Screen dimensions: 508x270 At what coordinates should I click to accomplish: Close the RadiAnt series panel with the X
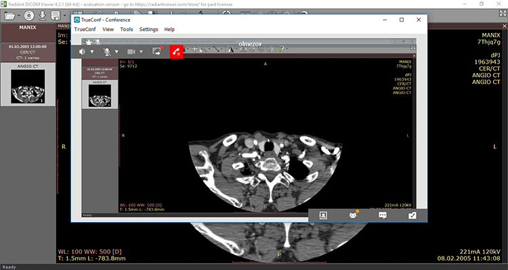(x=505, y=26)
